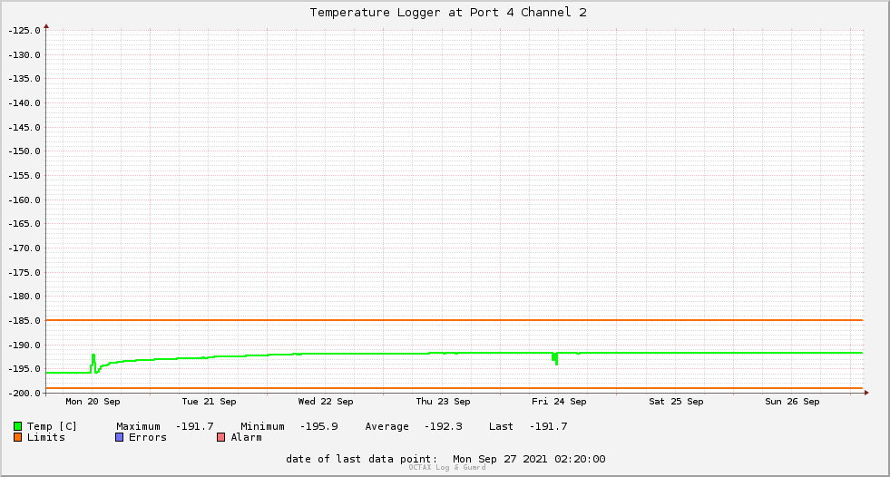Click the -145.0 y-axis label

coord(24,128)
